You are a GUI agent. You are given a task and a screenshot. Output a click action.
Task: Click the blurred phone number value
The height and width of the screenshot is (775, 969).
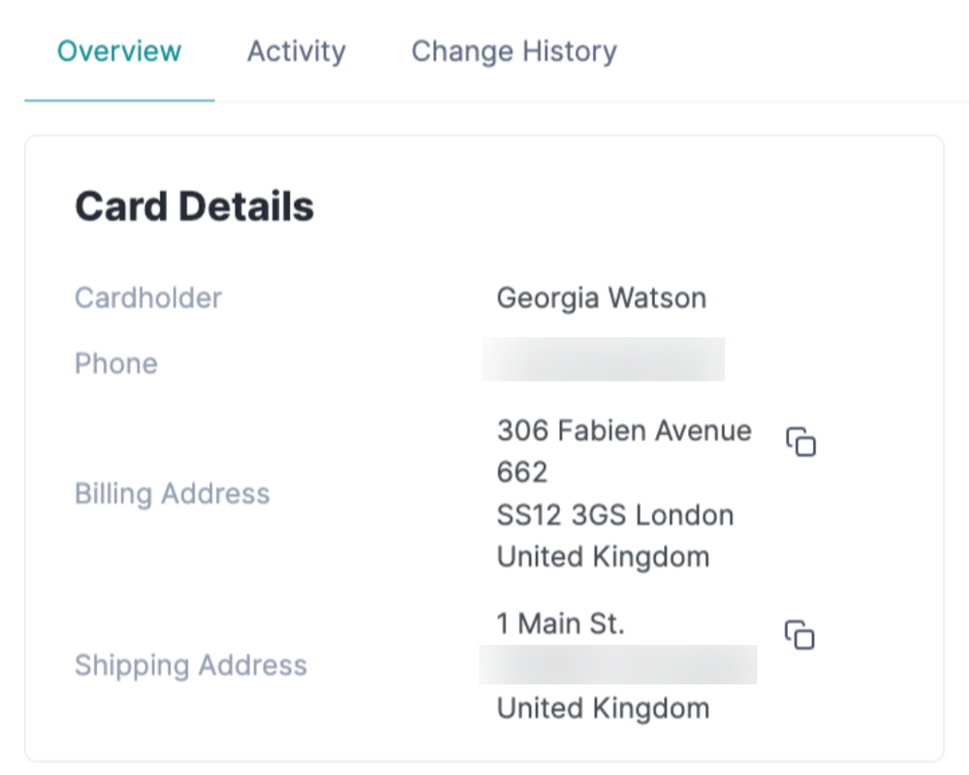pos(603,359)
